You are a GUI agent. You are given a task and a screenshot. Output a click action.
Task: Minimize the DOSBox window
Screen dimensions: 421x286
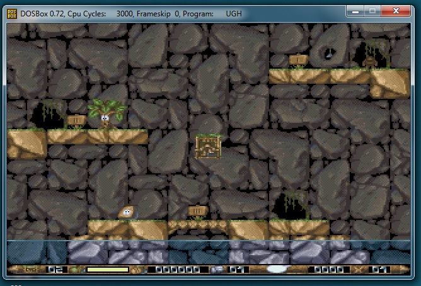click(355, 11)
